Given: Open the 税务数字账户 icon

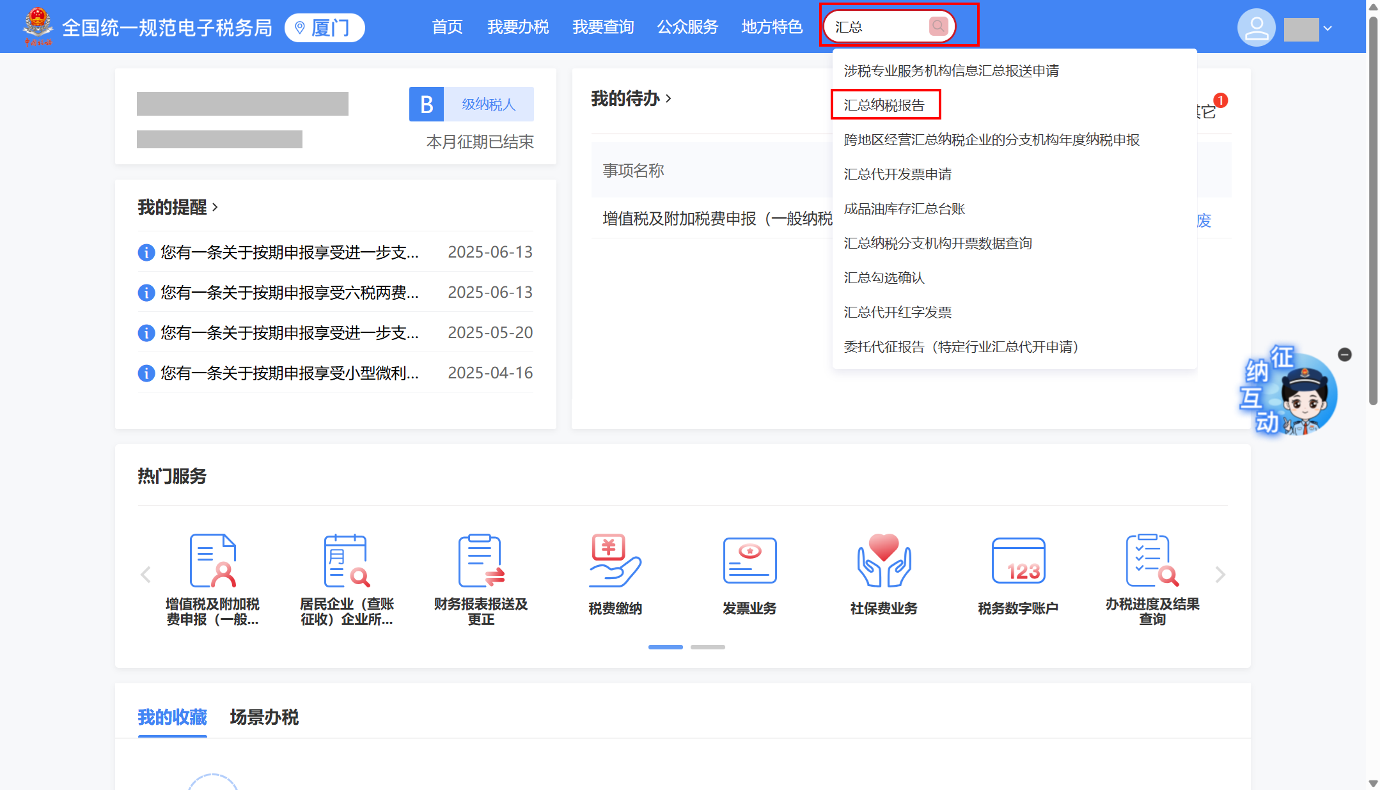Looking at the screenshot, I should (1018, 561).
